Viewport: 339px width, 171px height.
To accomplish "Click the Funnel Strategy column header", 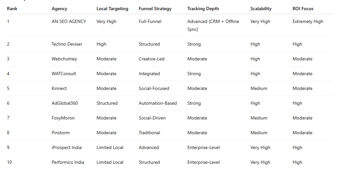I will click(155, 9).
